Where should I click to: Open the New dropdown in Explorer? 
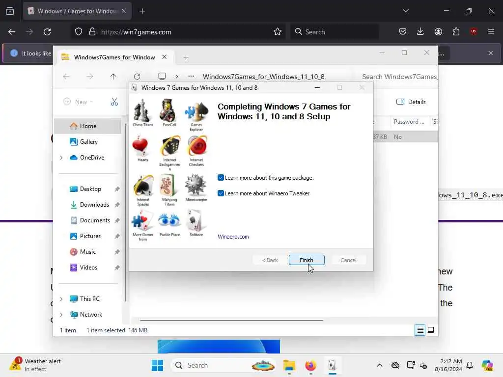78,102
